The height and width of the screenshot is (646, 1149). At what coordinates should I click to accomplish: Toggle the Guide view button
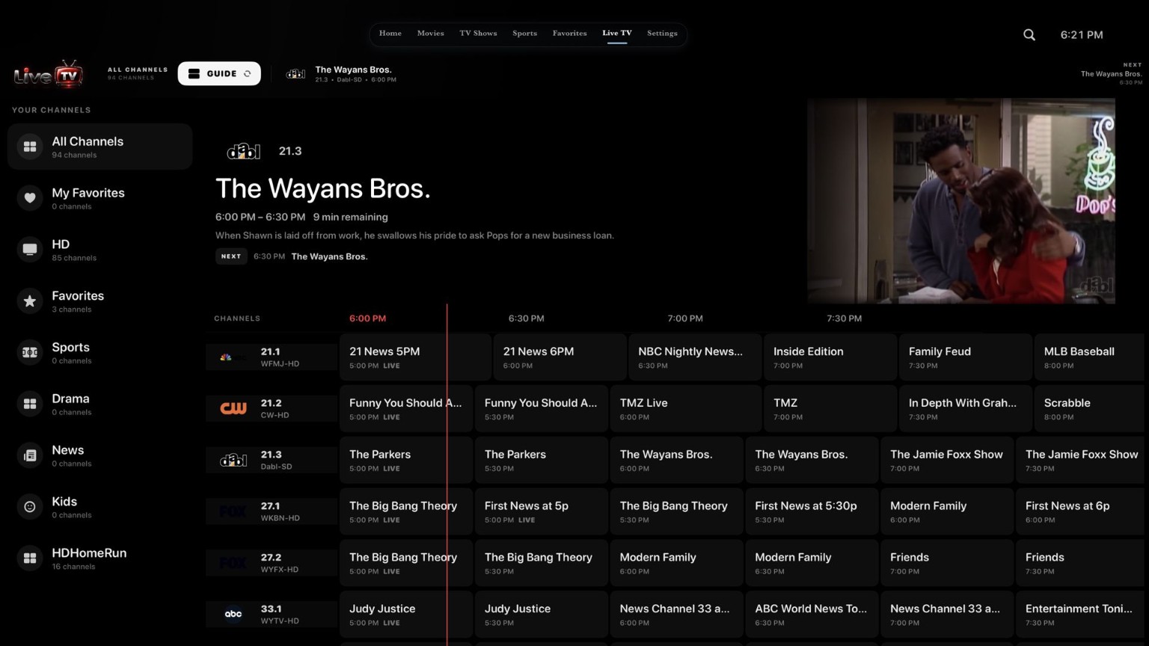pos(219,73)
